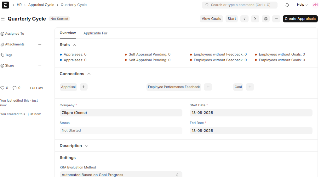Collapse the Connections section

click(89, 74)
